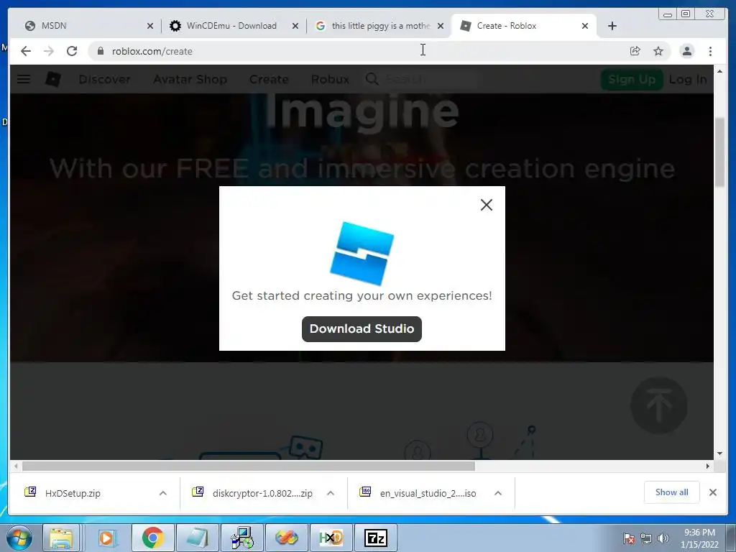This screenshot has width=736, height=552.
Task: Click the Download Studio button
Action: pyautogui.click(x=362, y=328)
